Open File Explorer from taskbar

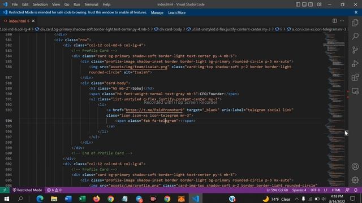54,199
